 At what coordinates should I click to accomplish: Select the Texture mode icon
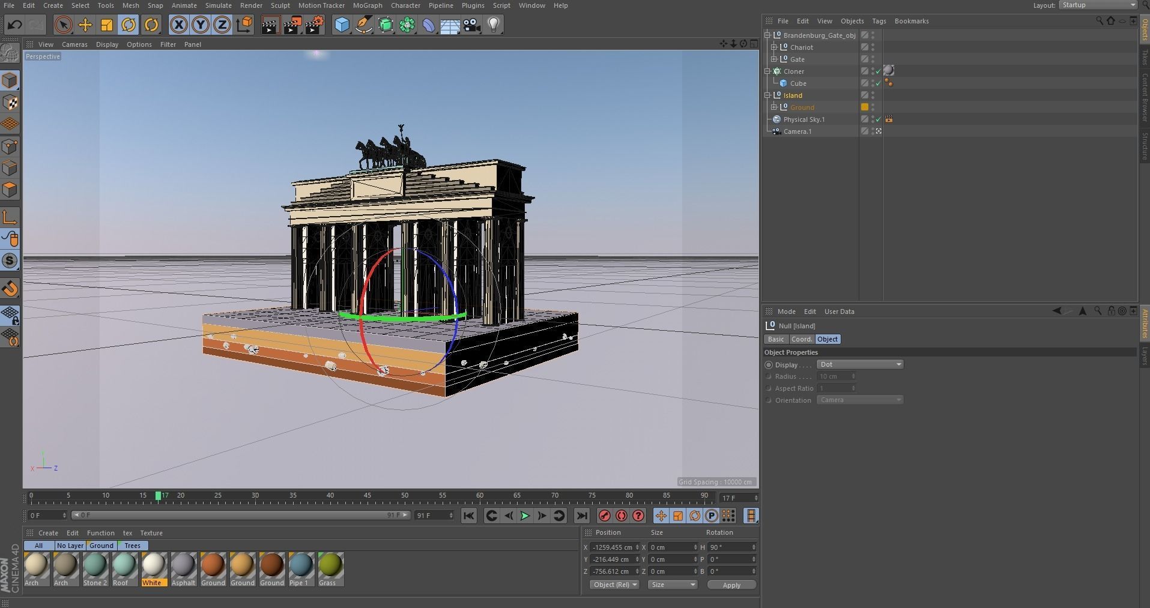click(10, 103)
